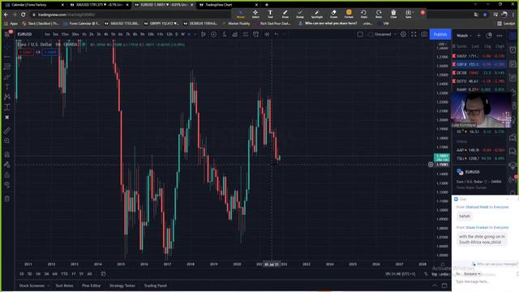Viewport: 519px width, 292px height.
Task: Undo the last chart action
Action: click(x=277, y=34)
